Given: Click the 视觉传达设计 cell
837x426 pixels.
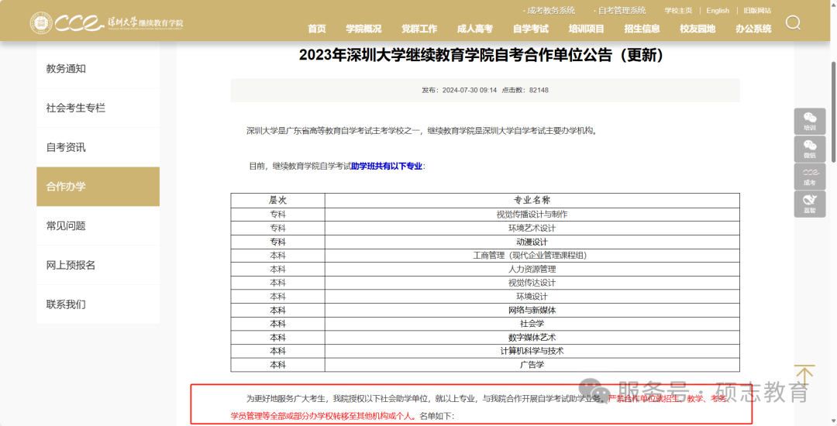Looking at the screenshot, I should [x=532, y=283].
